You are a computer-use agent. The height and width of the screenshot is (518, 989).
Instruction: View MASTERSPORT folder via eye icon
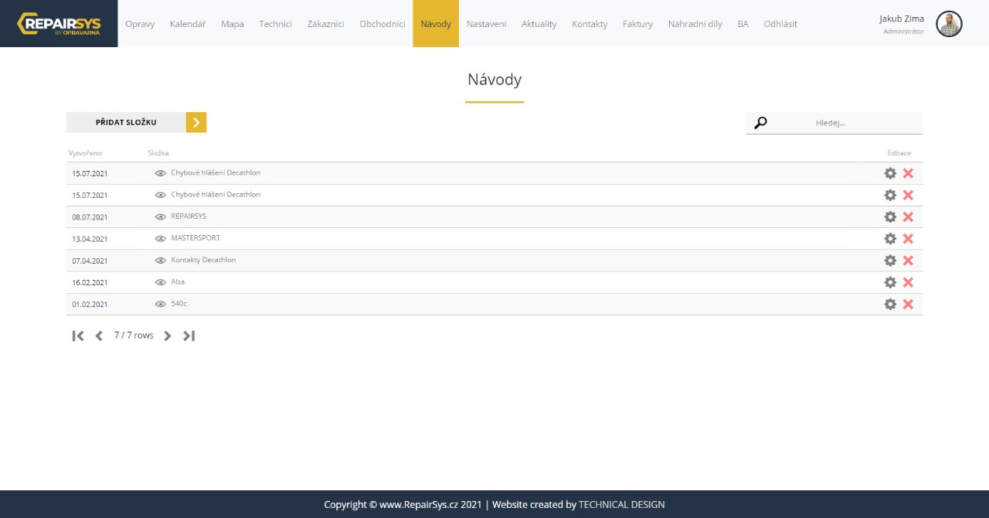(x=161, y=239)
